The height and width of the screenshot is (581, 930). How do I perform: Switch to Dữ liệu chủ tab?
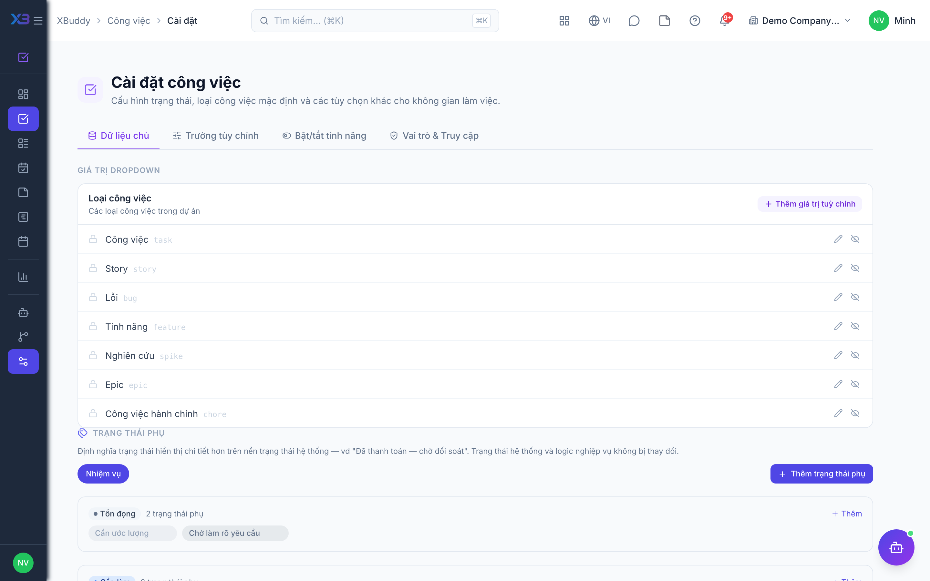[119, 136]
